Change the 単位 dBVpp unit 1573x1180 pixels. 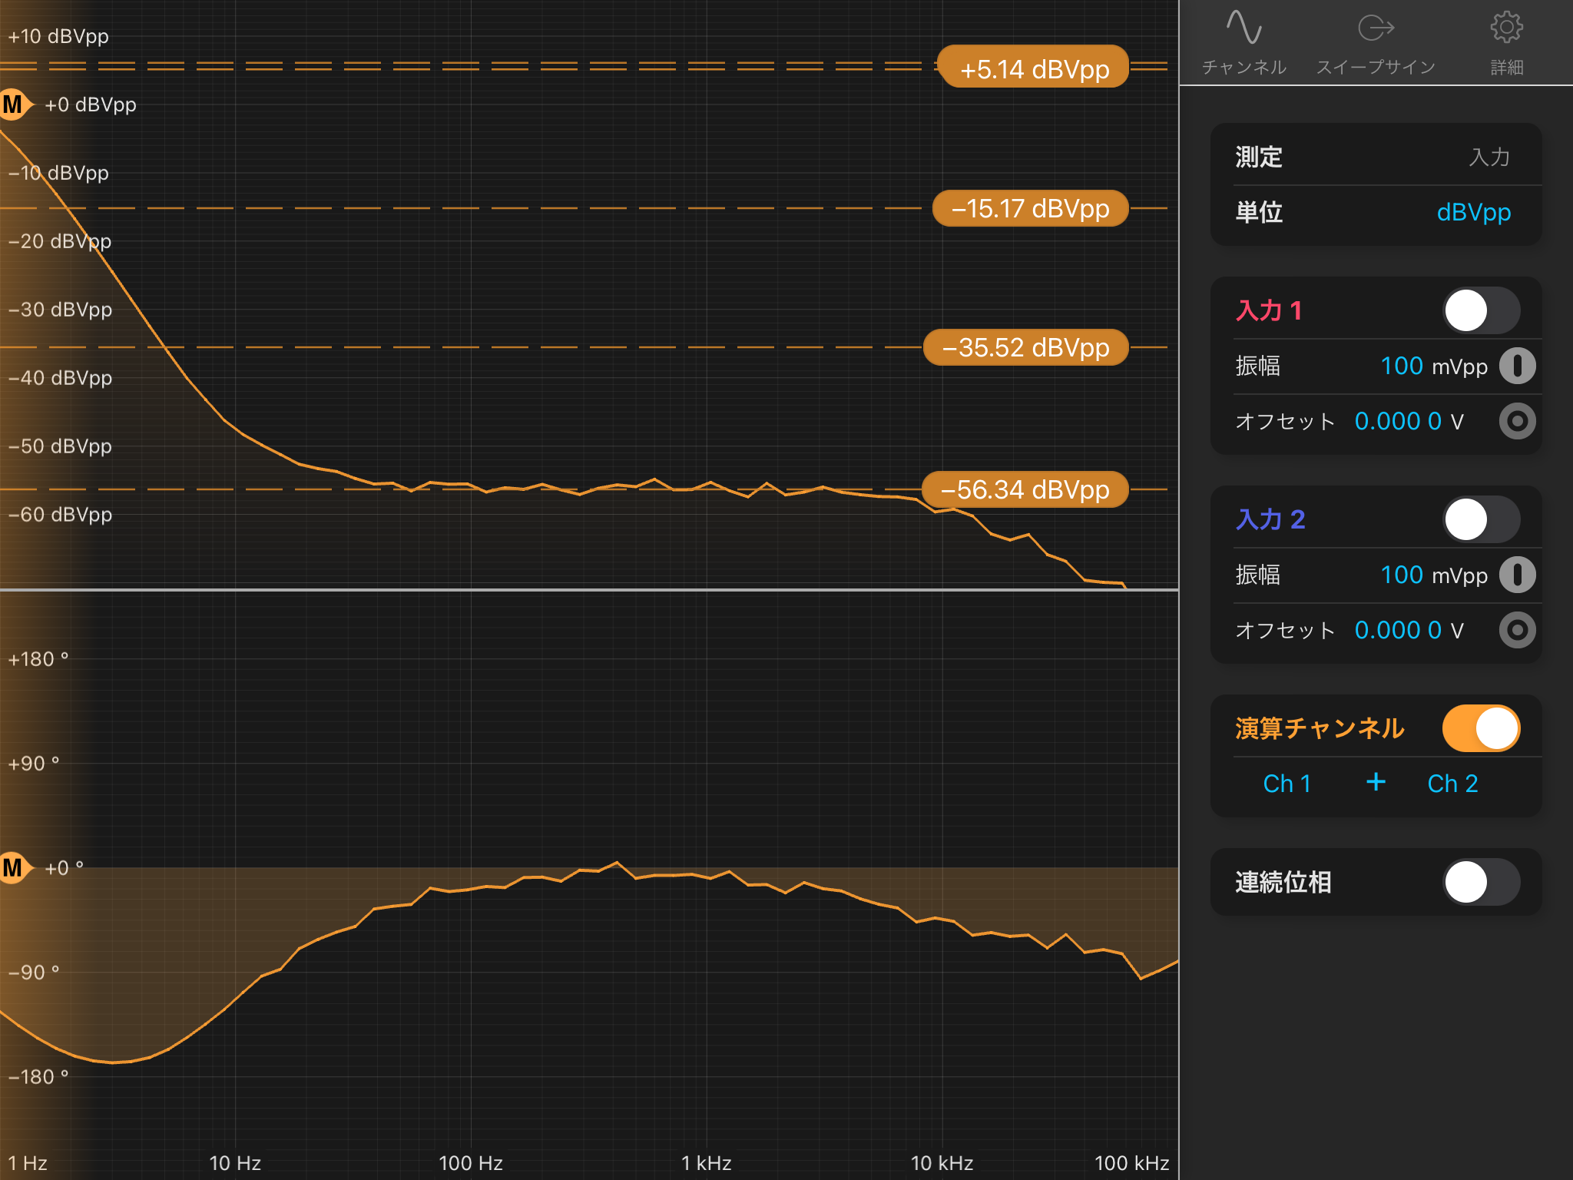[1473, 212]
